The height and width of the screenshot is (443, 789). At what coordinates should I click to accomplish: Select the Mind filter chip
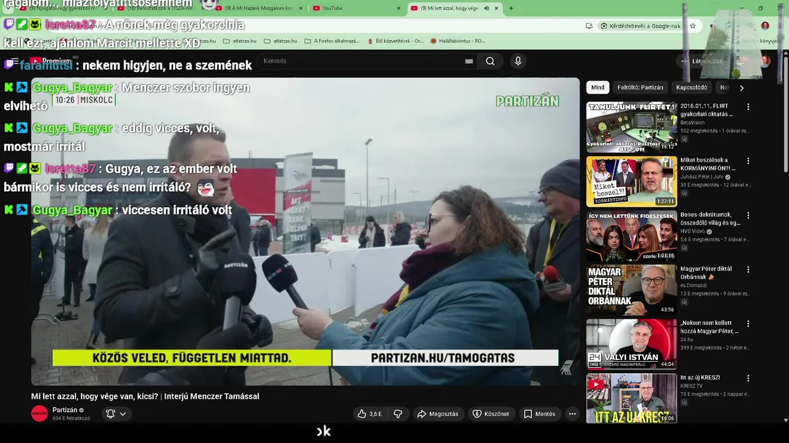(598, 87)
